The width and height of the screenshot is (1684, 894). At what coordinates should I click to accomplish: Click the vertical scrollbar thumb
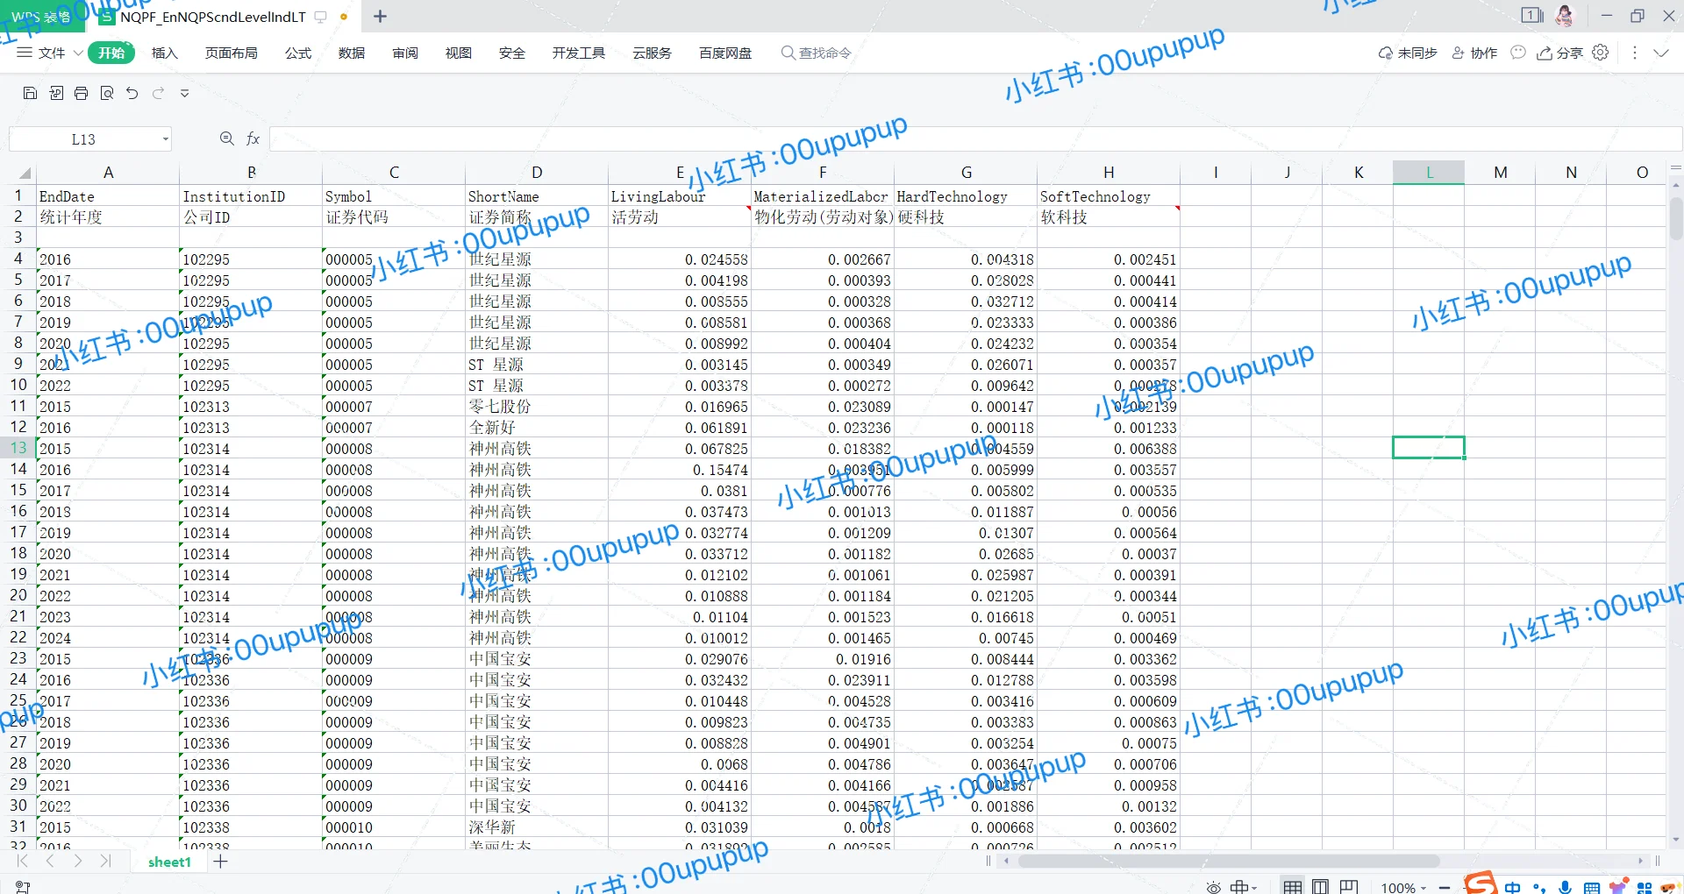pos(1676,218)
